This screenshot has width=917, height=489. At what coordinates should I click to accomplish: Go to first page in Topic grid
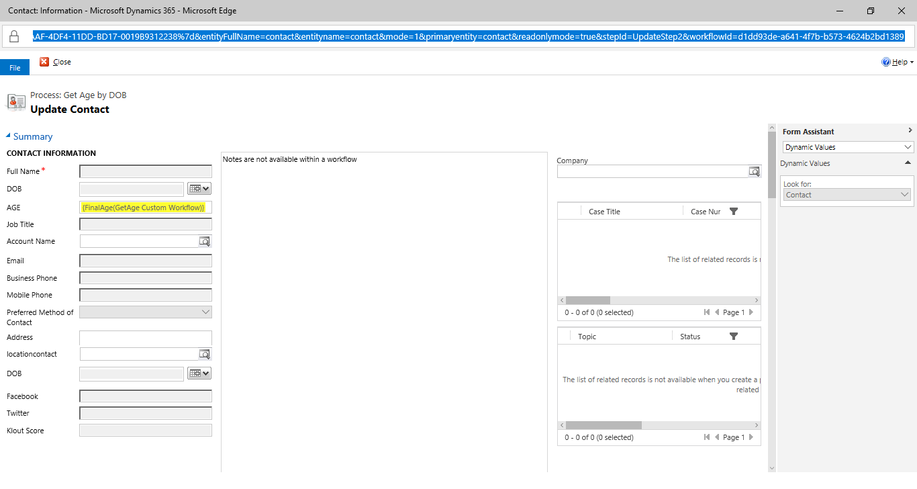[x=707, y=437]
